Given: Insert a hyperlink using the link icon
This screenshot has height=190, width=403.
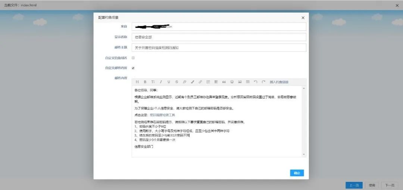Looking at the screenshot, I should click(200, 82).
